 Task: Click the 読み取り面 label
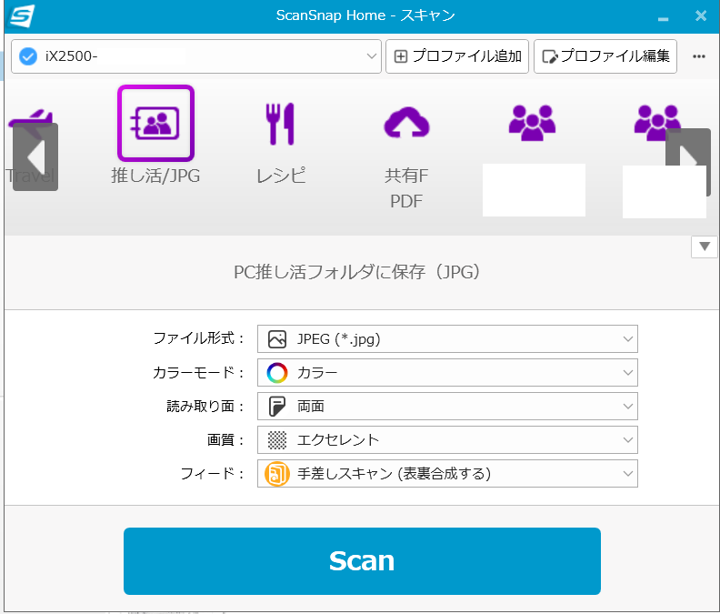(x=205, y=407)
